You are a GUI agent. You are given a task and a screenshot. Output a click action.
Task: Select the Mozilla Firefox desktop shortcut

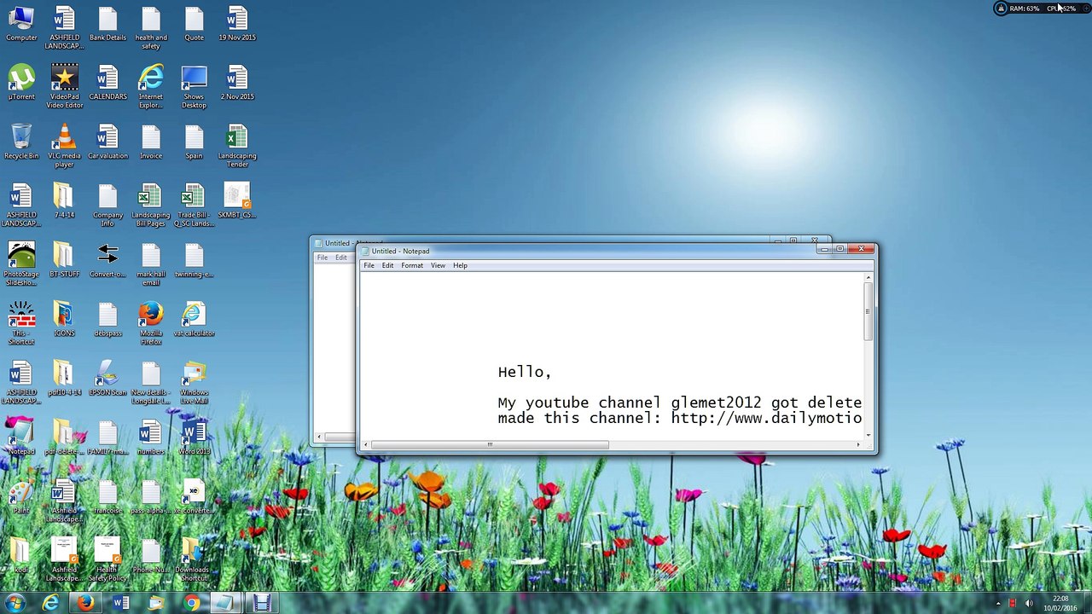(151, 323)
